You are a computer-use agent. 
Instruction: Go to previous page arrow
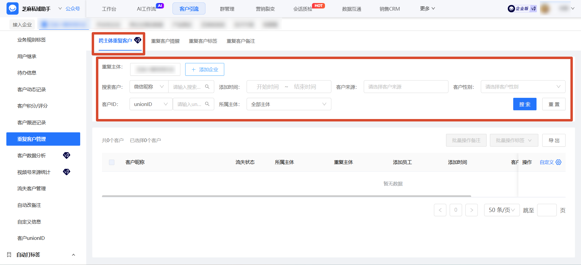440,210
